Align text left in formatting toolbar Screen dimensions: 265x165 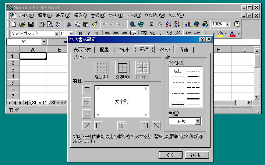(107, 34)
